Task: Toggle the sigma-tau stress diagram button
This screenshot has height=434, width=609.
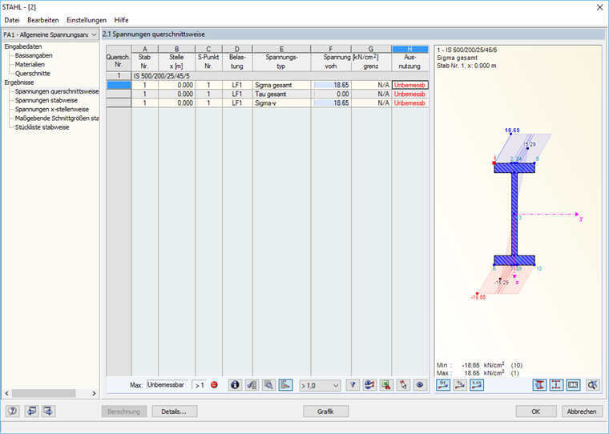Action: click(x=443, y=385)
